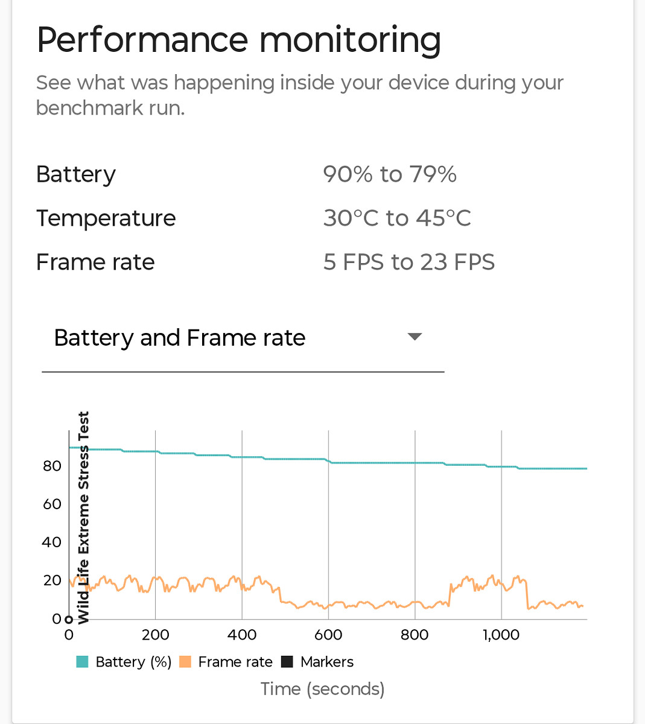Toggle the 'Markers' legend label
This screenshot has width=645, height=724.
pyautogui.click(x=327, y=662)
